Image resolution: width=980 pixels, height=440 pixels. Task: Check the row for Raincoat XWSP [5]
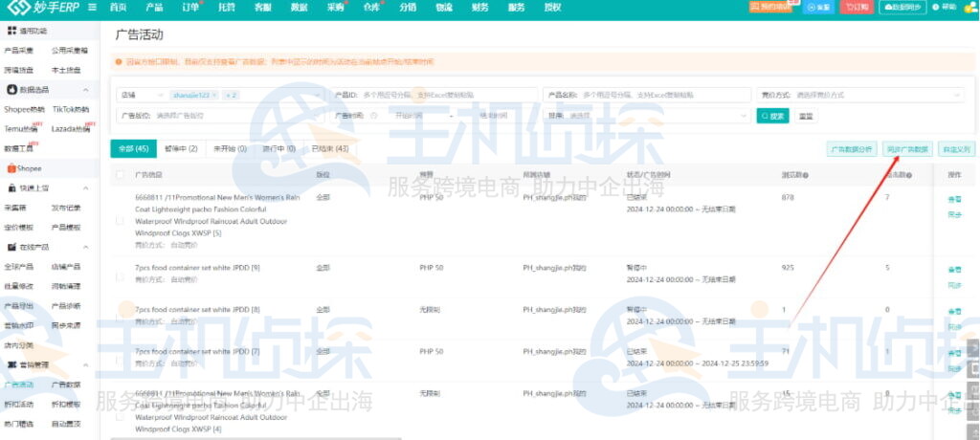120,221
